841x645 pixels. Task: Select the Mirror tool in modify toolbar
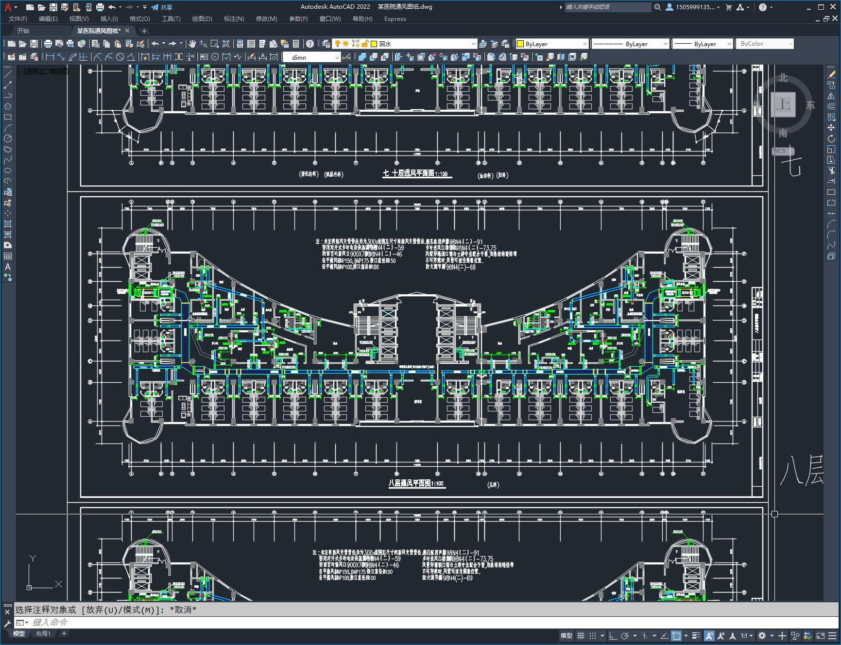(x=831, y=96)
